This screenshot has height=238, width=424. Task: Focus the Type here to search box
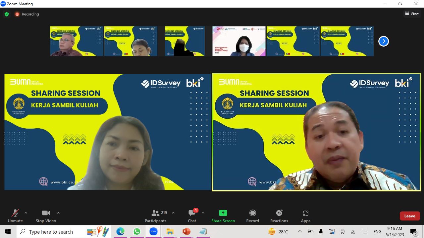click(64, 232)
